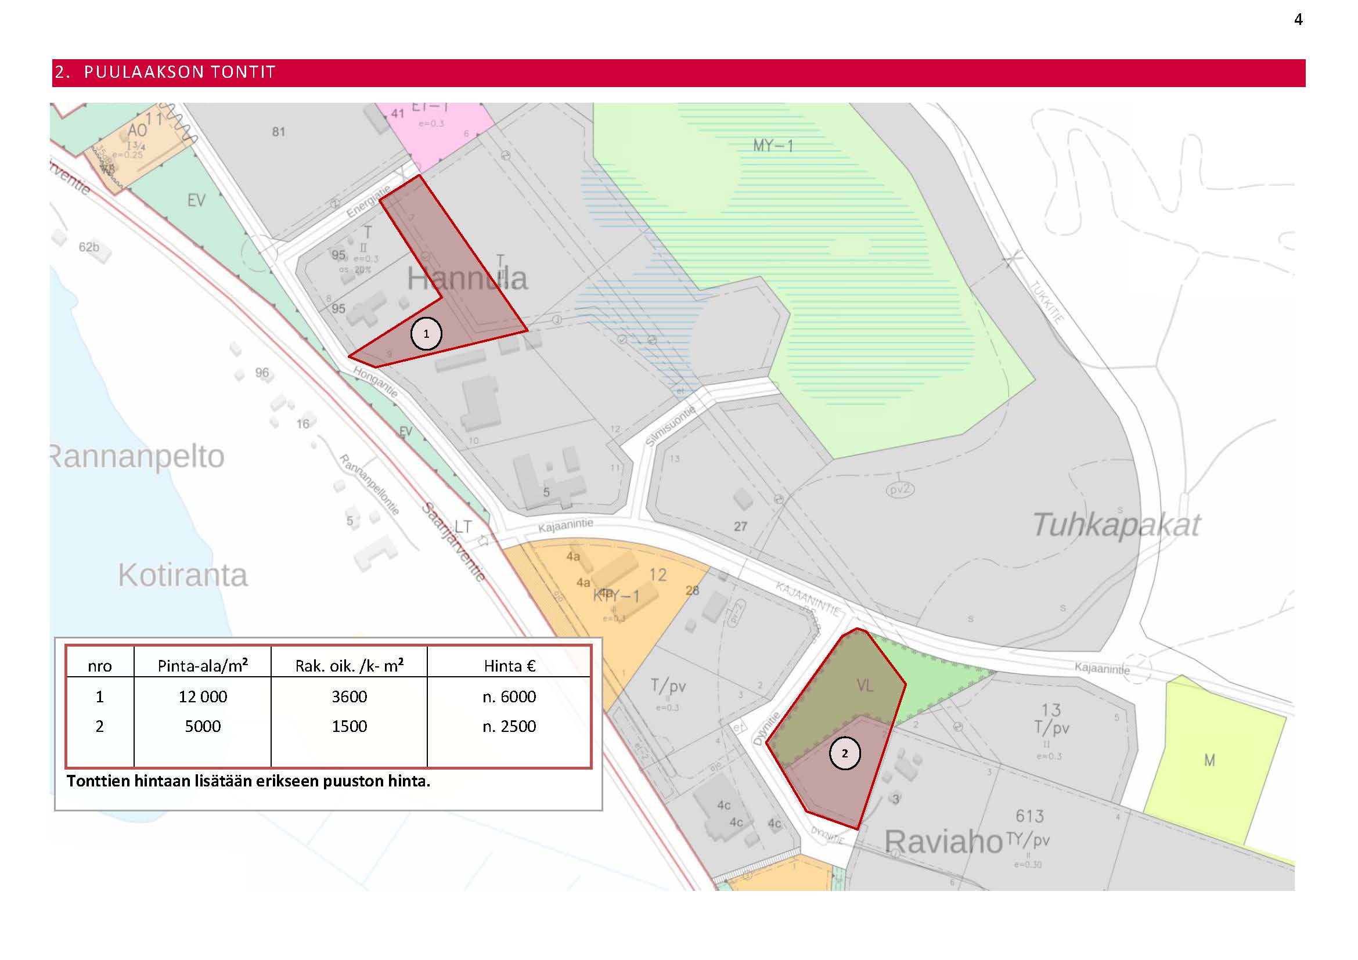Click the 'VL' zone label
Image resolution: width=1358 pixels, height=960 pixels.
click(x=864, y=685)
